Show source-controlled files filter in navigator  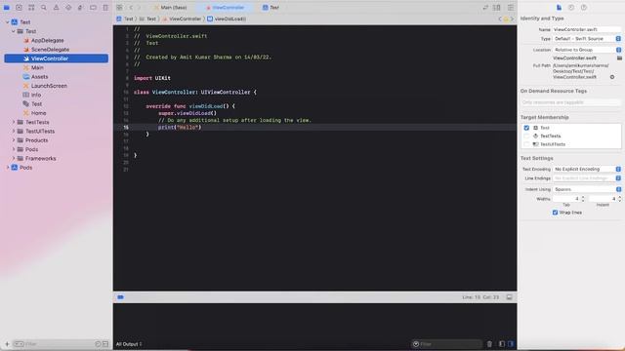point(105,344)
